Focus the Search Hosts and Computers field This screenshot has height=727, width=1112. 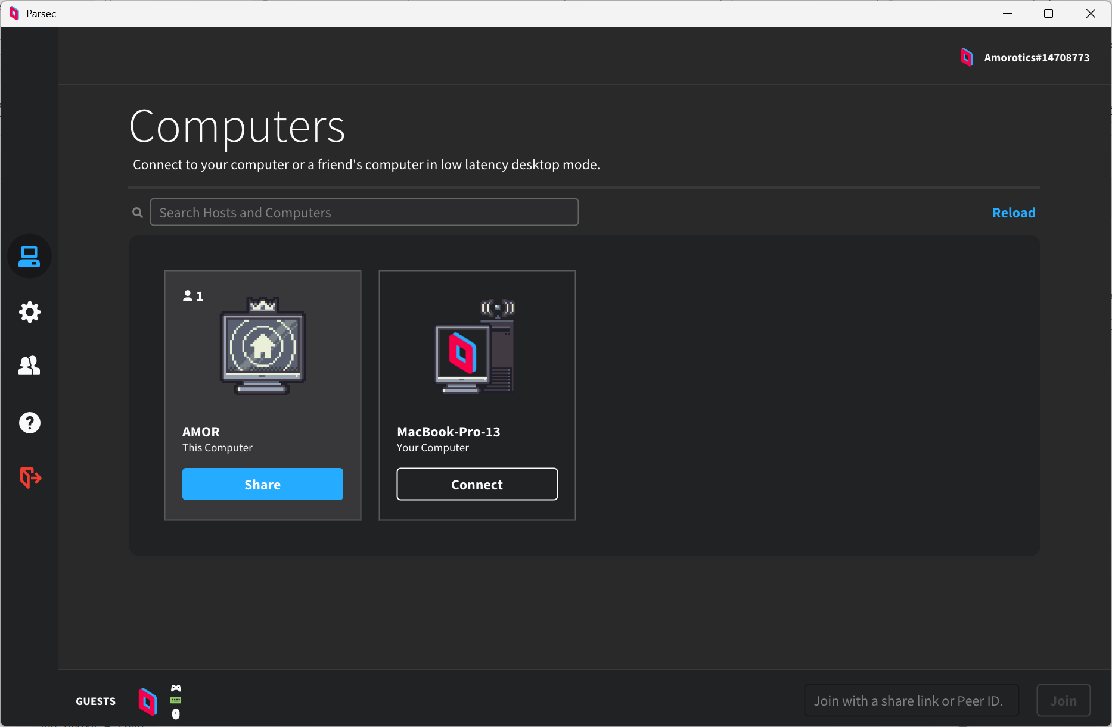(364, 213)
